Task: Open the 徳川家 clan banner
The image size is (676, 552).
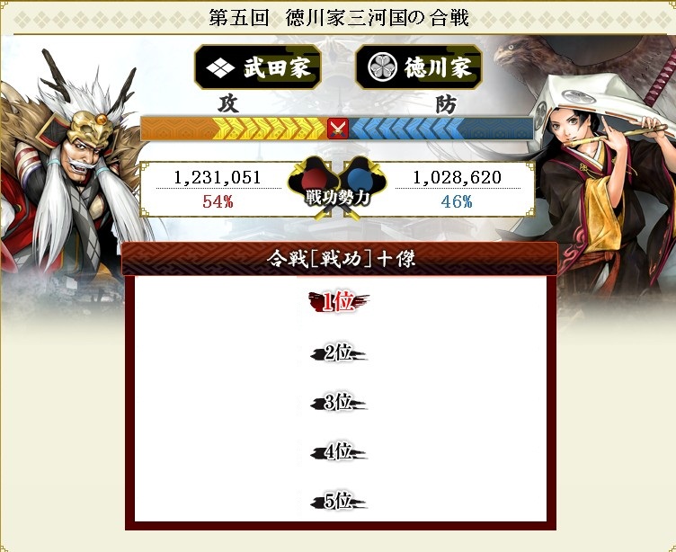Action: (x=418, y=67)
